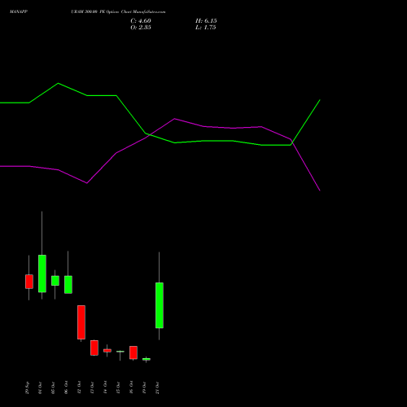
Task: Select the large red candle above 12 Oct
Action: [x=81, y=322]
